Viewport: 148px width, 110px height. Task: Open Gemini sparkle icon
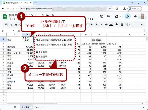coord(135,16)
